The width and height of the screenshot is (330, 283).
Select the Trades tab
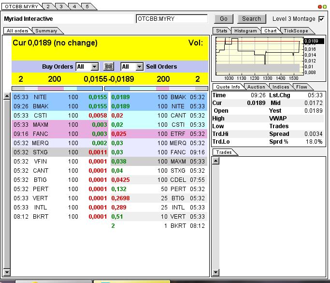pos(224,152)
